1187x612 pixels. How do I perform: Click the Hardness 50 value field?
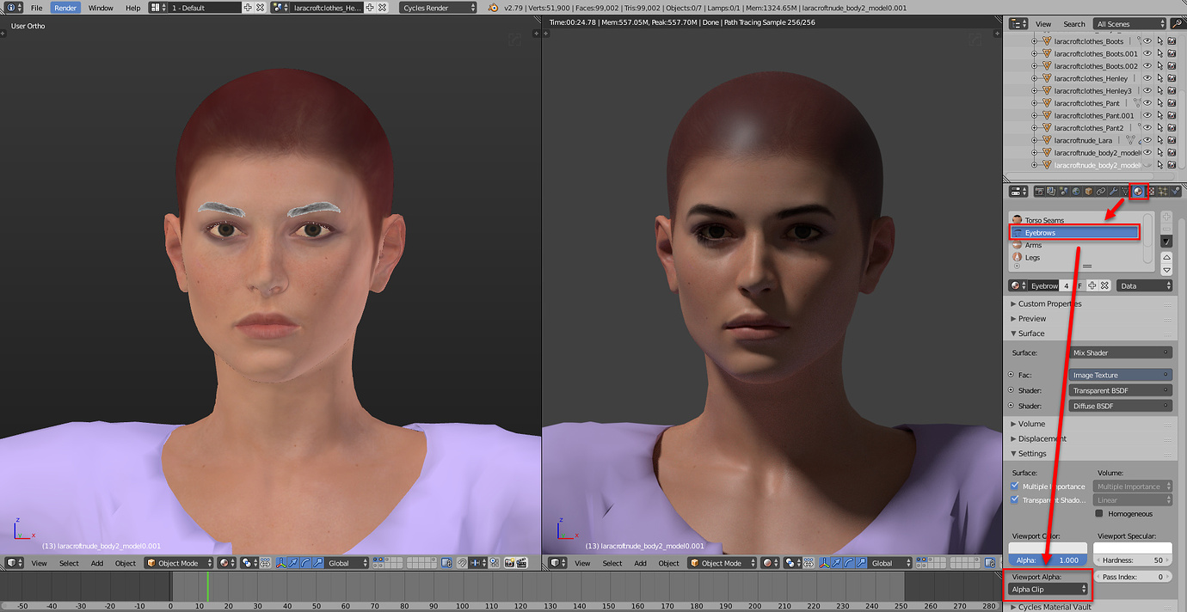(x=1135, y=560)
